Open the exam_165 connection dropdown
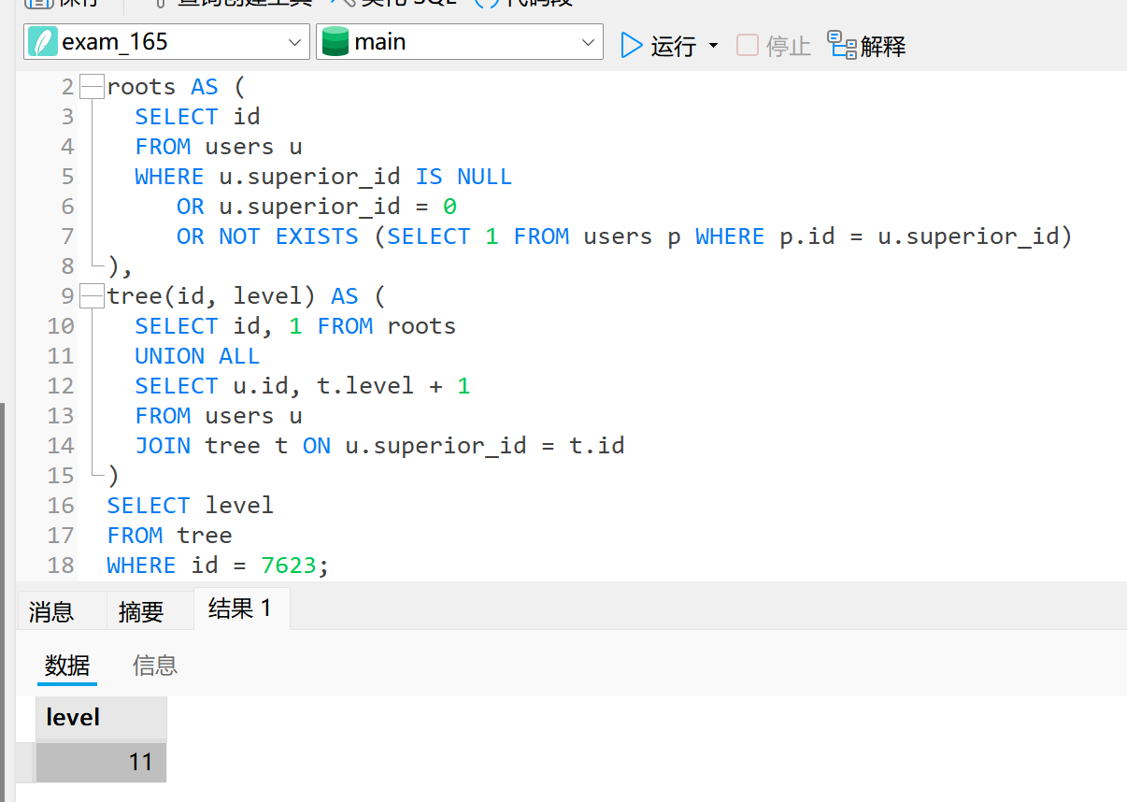The height and width of the screenshot is (802, 1127). [294, 43]
